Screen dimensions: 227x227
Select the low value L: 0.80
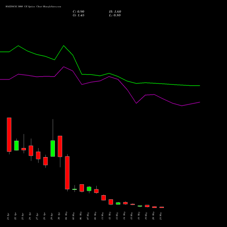[x=115, y=15]
